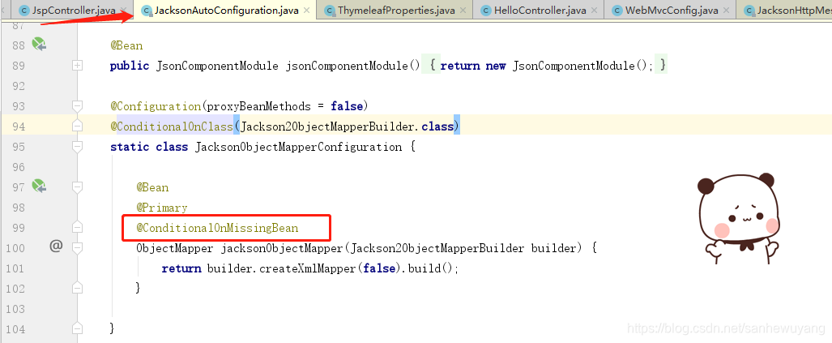The width and height of the screenshot is (832, 343).
Task: Close the JacksonAutoConfiguration.java tab
Action: (x=307, y=11)
